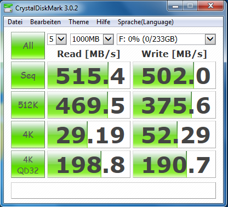Minimize the CrystalDiskMark window

point(175,6)
